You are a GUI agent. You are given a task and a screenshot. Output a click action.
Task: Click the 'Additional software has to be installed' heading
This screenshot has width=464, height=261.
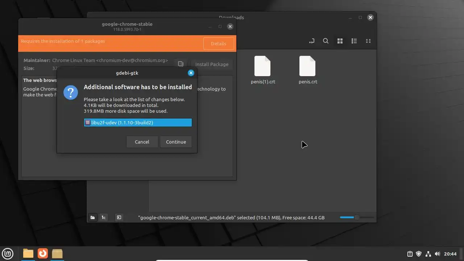138,87
